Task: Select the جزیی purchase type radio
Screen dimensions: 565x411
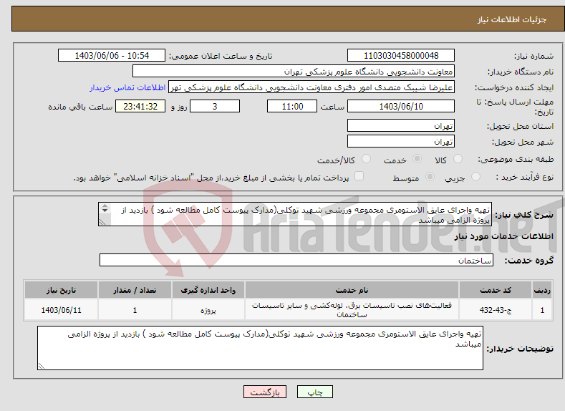Action: [475, 177]
